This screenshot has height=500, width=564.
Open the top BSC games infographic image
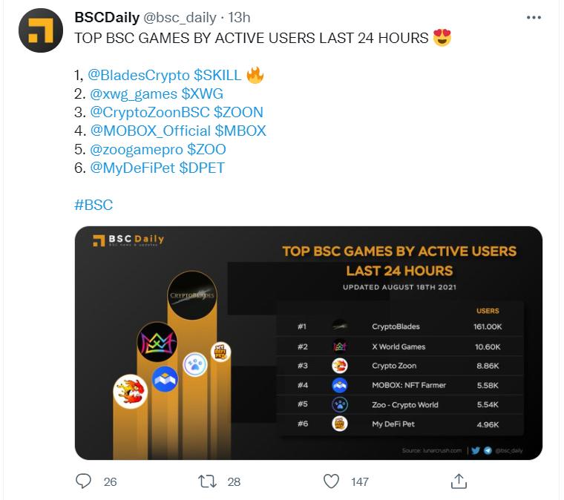click(x=308, y=343)
